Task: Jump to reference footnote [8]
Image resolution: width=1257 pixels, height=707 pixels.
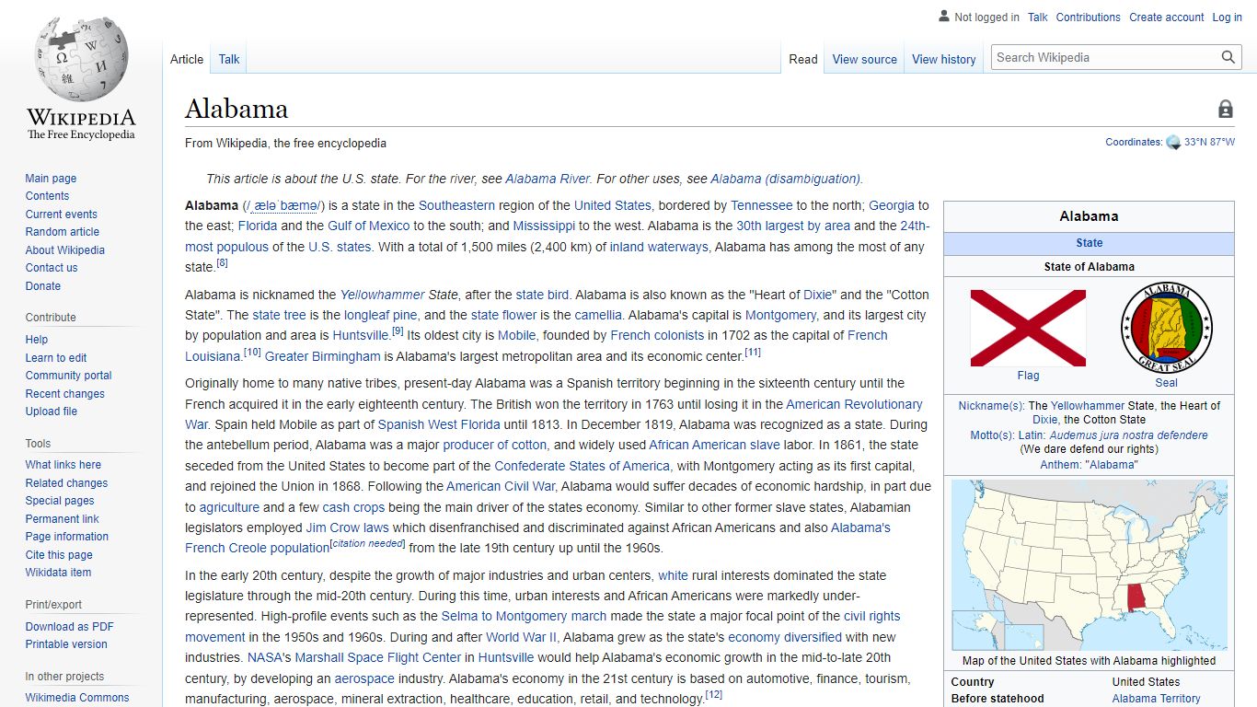Action: [x=222, y=263]
